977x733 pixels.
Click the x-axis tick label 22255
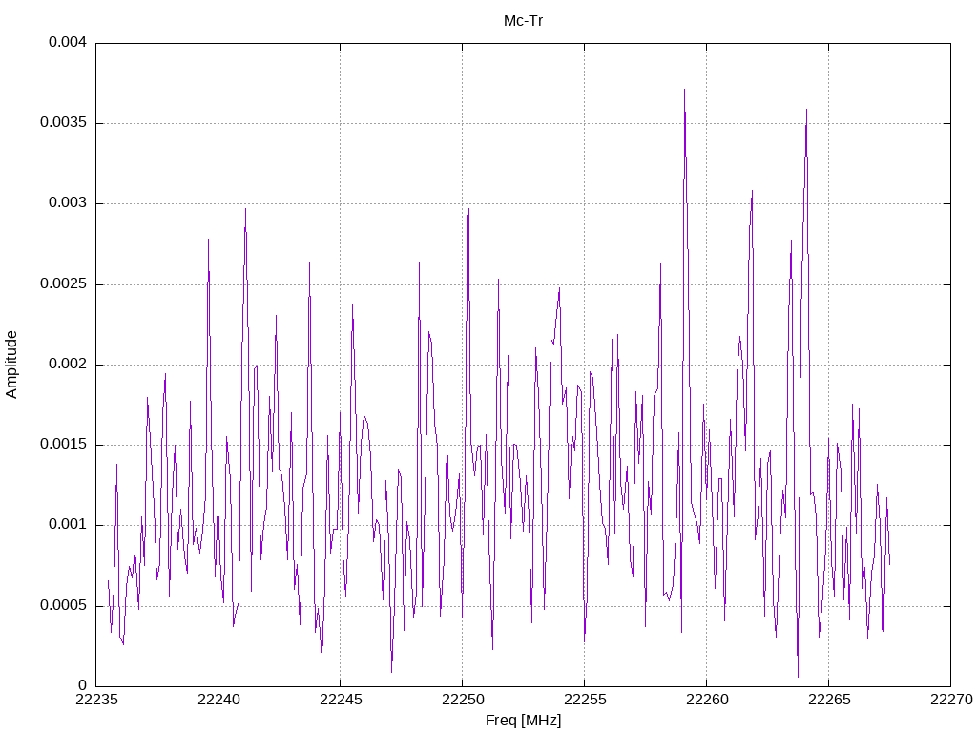point(585,700)
